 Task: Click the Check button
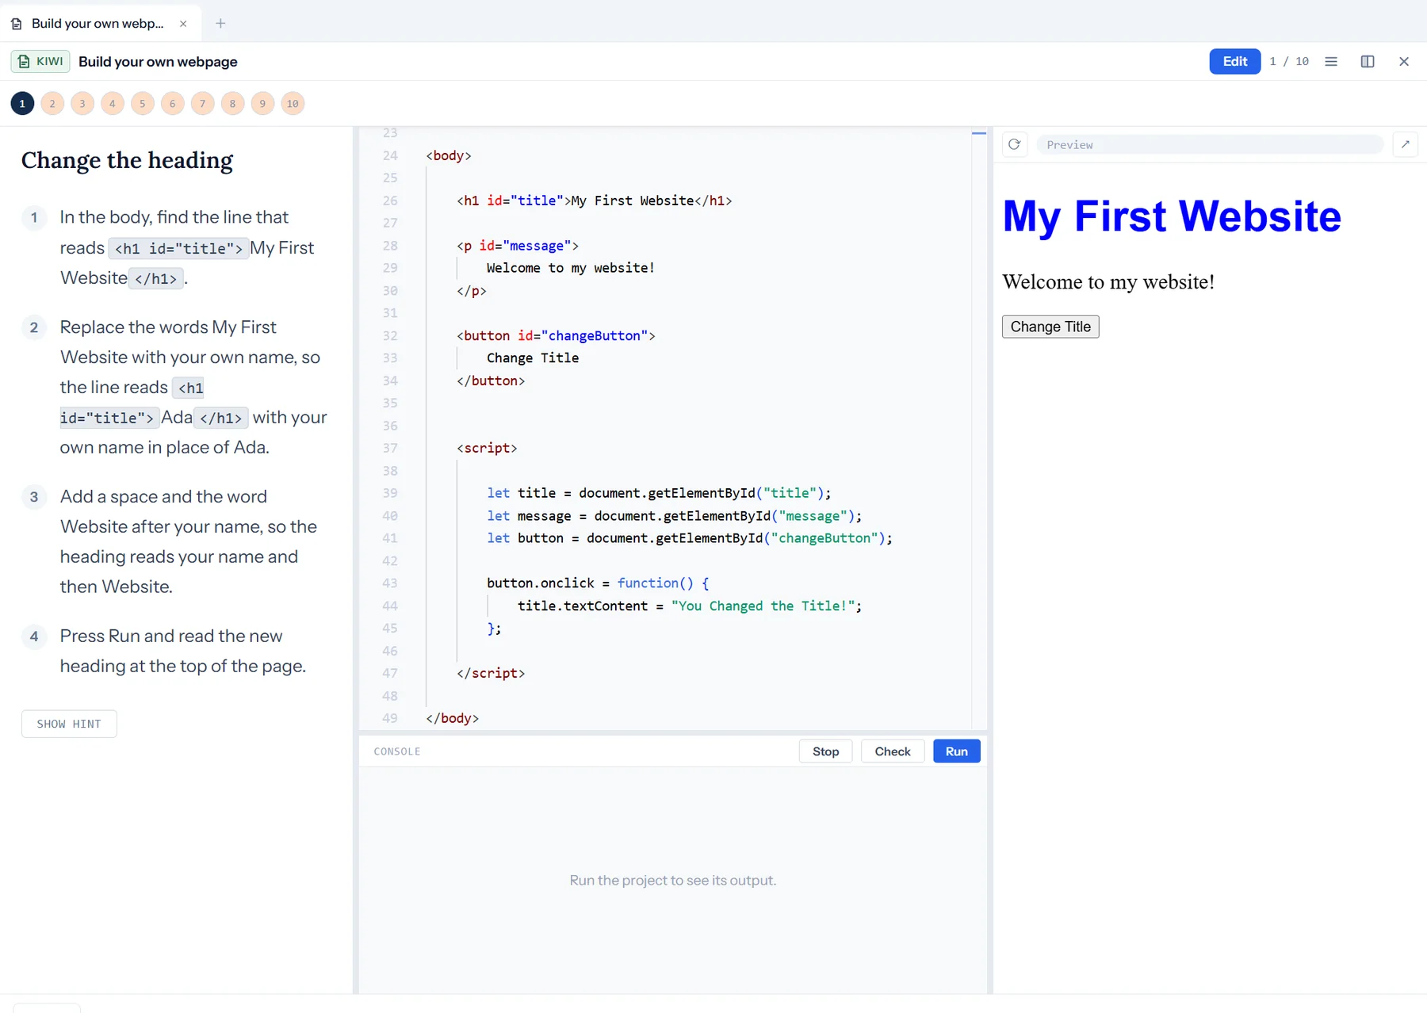tap(893, 751)
